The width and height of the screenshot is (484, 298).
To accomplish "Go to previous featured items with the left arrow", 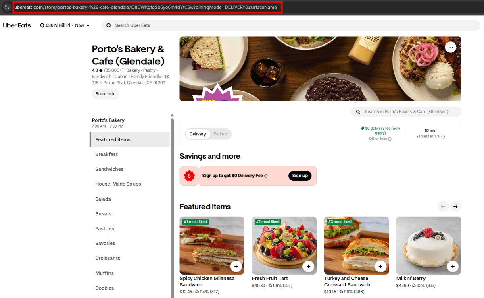I will coord(443,207).
